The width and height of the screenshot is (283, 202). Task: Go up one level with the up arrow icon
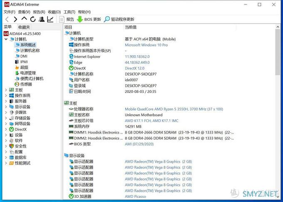click(x=24, y=19)
